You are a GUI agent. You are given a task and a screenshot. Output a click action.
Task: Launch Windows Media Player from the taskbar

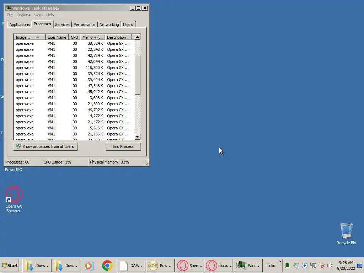pos(89,266)
